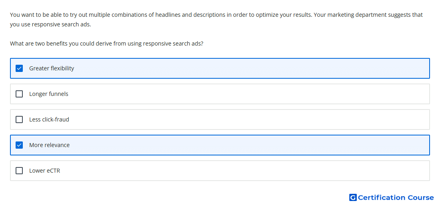Click the 'Longer funnels' answer label
Viewport: 440px width, 205px height.
coord(48,94)
